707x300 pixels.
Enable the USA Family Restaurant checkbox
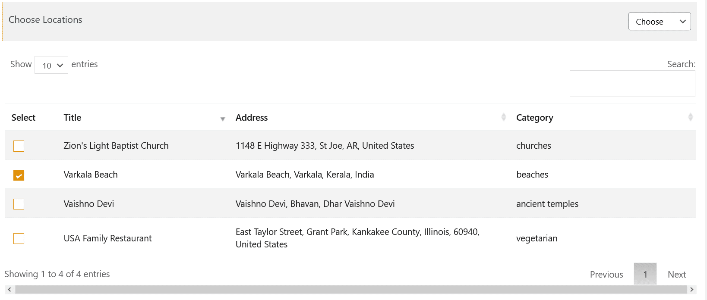[19, 238]
